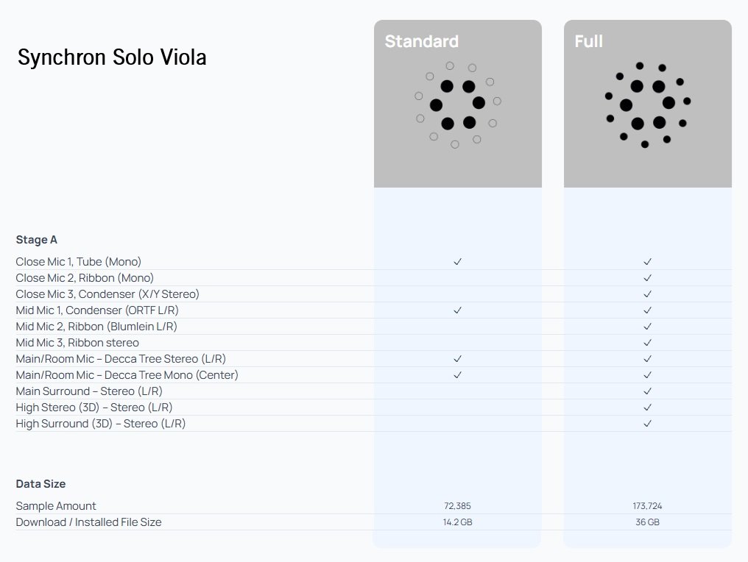Image resolution: width=748 pixels, height=562 pixels.
Task: Click Standard checkmark for Close Mic 1 Tube
Action: pyautogui.click(x=457, y=262)
